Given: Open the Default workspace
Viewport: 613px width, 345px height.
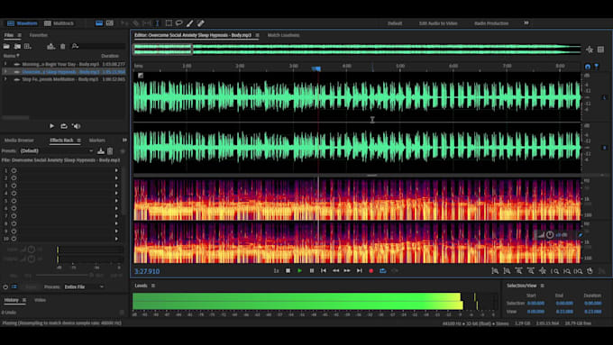Looking at the screenshot, I should [395, 23].
